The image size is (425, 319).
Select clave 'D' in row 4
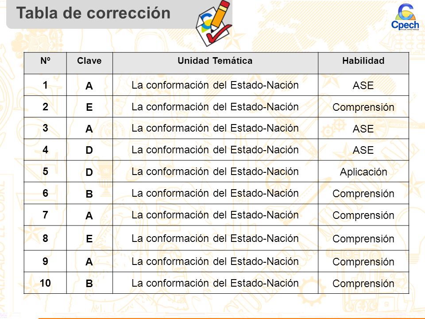tap(89, 150)
